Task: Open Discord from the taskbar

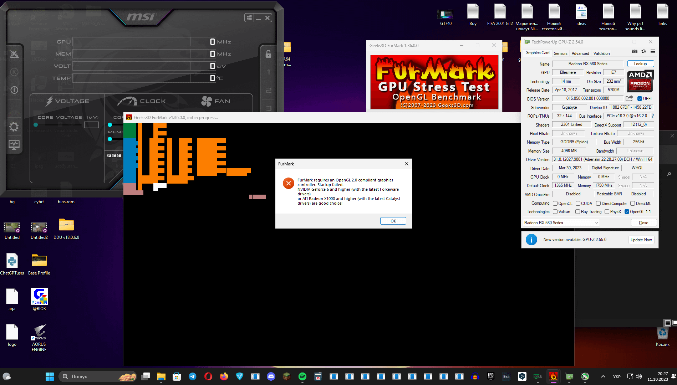Action: [x=271, y=376]
